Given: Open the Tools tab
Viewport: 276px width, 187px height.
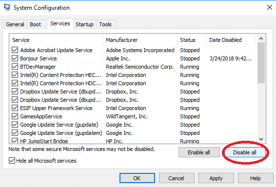Looking at the screenshot, I should (105, 24).
